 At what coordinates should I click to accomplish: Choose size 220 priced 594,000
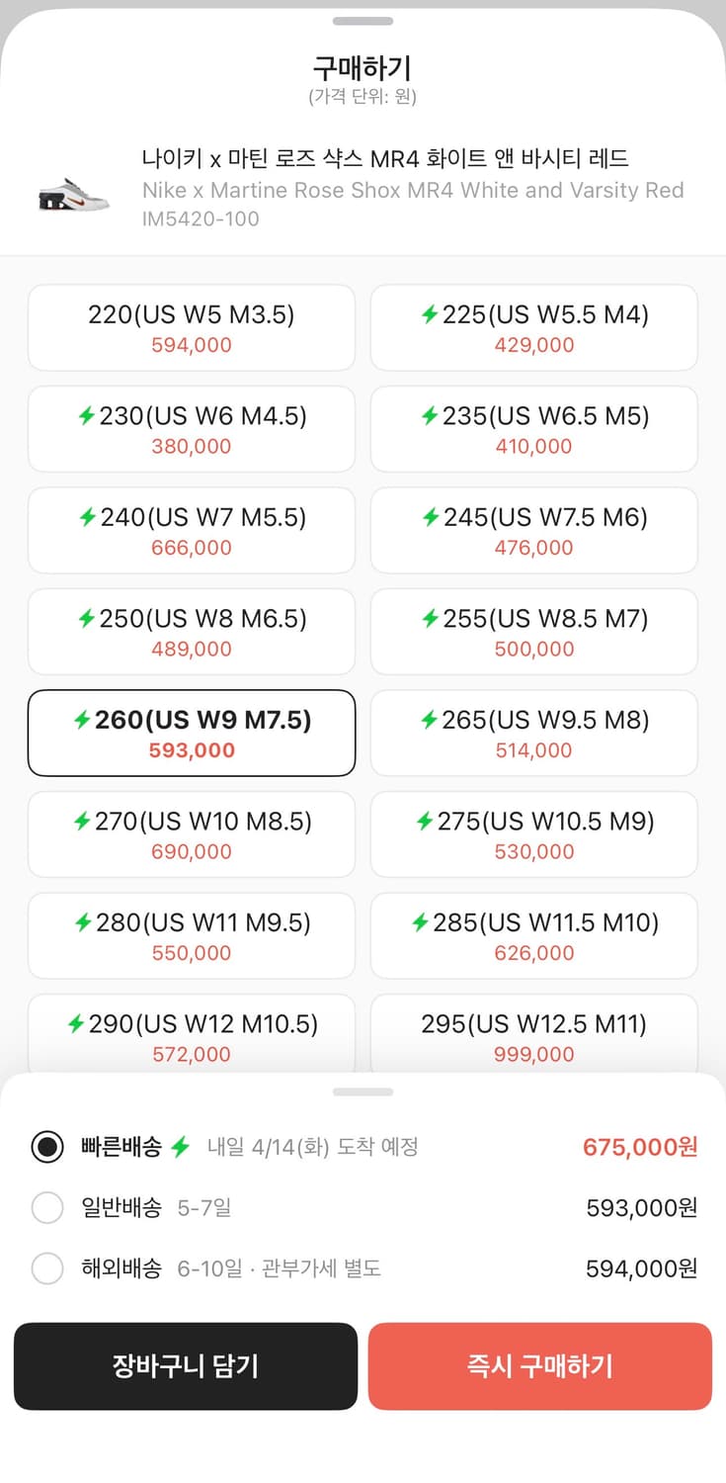(192, 328)
